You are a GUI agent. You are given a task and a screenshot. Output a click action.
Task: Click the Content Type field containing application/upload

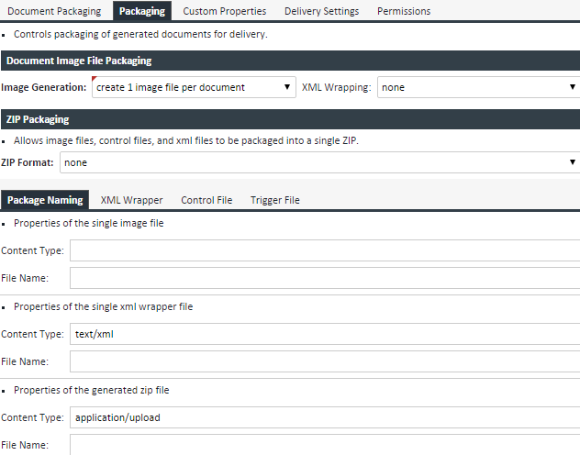coord(325,417)
